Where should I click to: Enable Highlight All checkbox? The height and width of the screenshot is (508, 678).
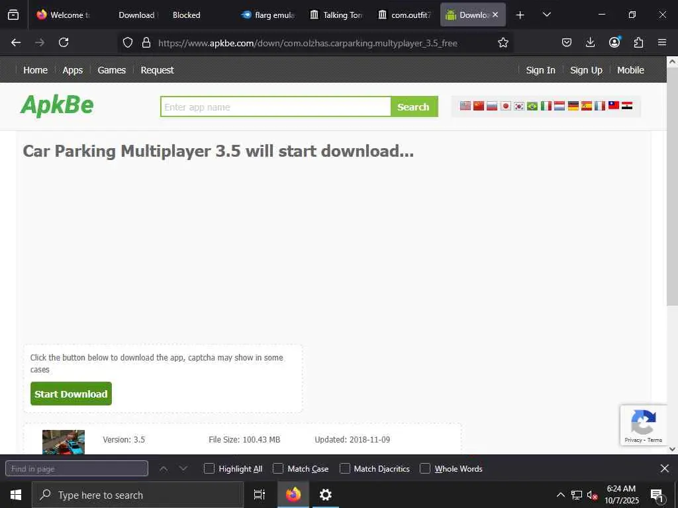pyautogui.click(x=209, y=468)
